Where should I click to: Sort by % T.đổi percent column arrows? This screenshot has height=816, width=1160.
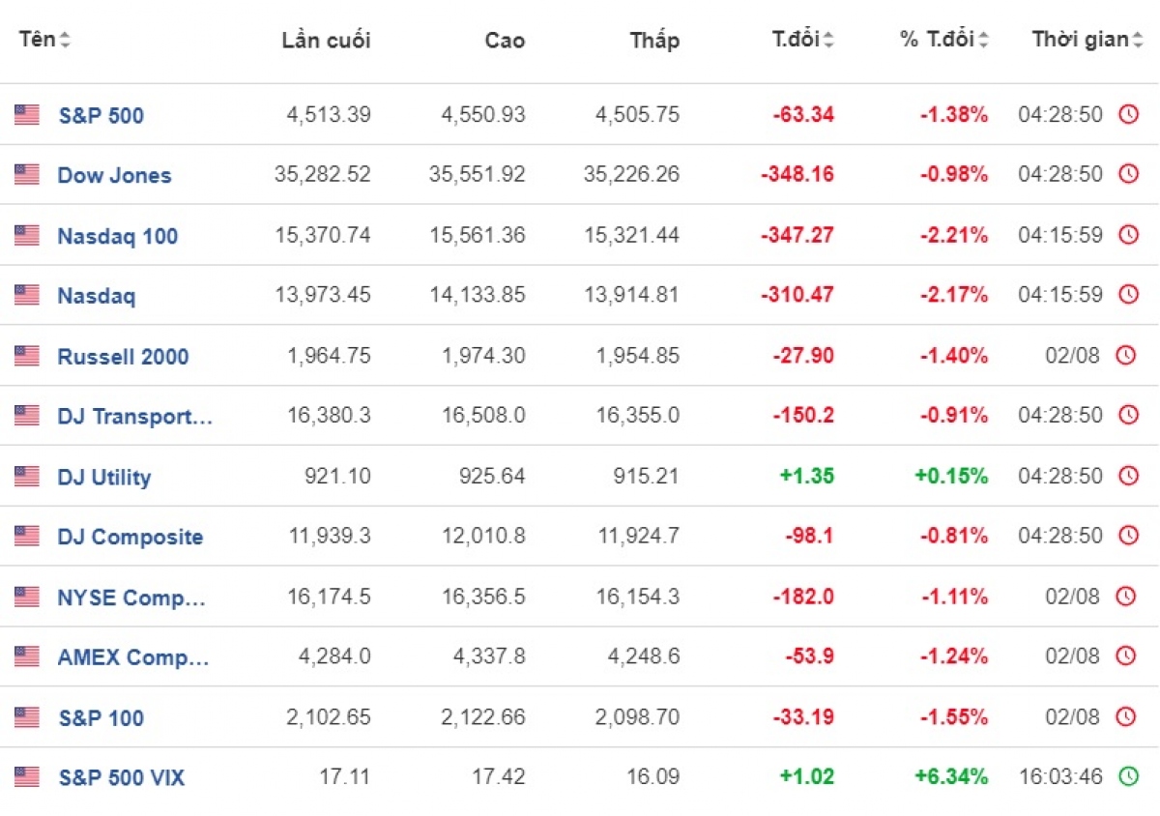(x=983, y=40)
